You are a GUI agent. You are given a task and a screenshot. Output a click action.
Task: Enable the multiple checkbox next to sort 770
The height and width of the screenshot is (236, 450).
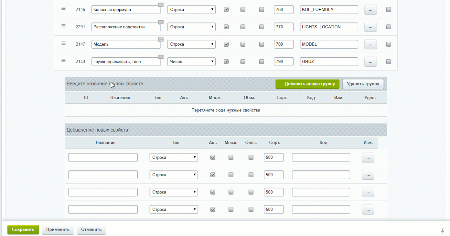tap(243, 27)
